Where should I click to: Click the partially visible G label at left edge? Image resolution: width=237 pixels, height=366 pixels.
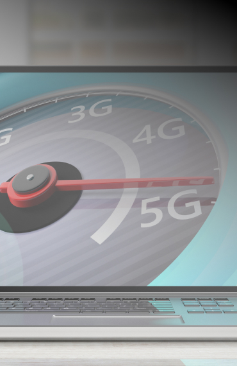tap(6, 136)
